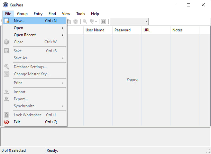Image resolution: width=211 pixels, height=154 pixels.
Task: Click the KeePass app icon in title bar
Action: tap(5, 5)
